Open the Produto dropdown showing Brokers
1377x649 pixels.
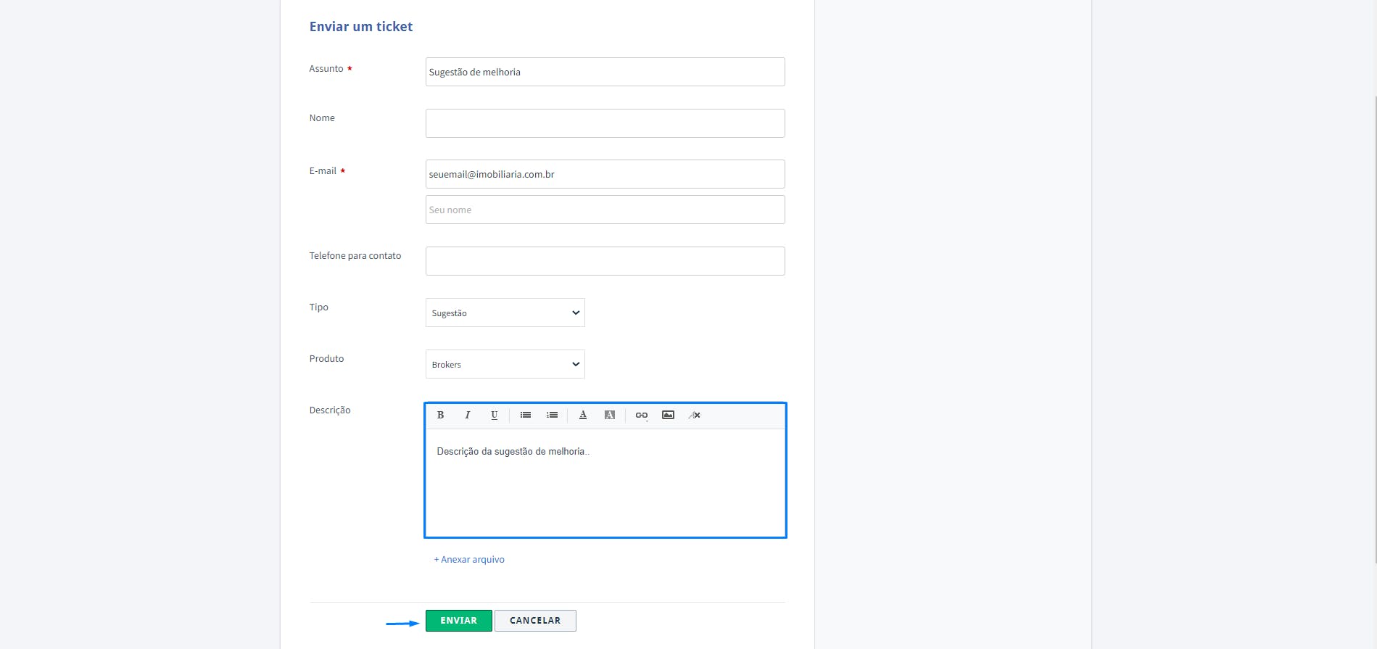[505, 364]
